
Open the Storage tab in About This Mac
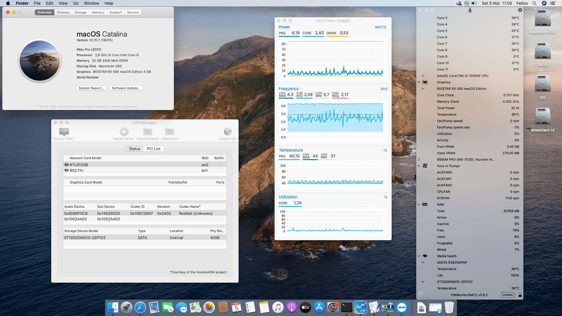(80, 12)
